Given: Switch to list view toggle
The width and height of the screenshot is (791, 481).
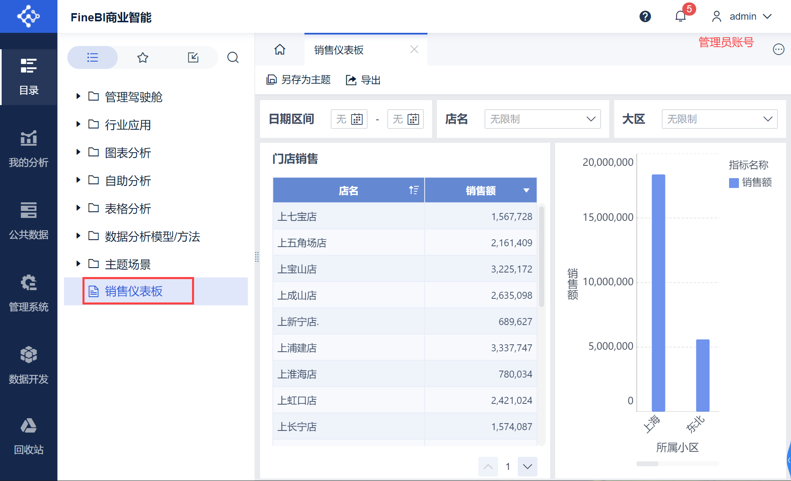Looking at the screenshot, I should pos(93,57).
